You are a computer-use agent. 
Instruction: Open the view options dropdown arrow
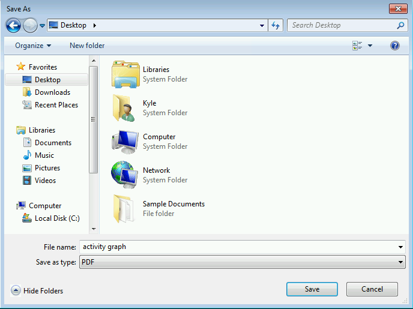click(370, 46)
